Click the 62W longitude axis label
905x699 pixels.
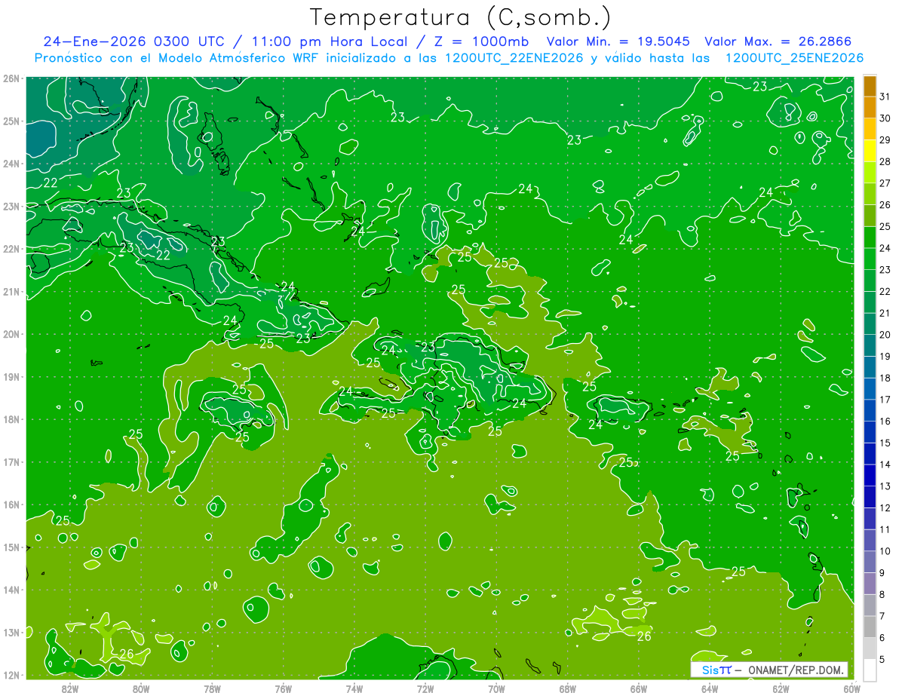[781, 688]
